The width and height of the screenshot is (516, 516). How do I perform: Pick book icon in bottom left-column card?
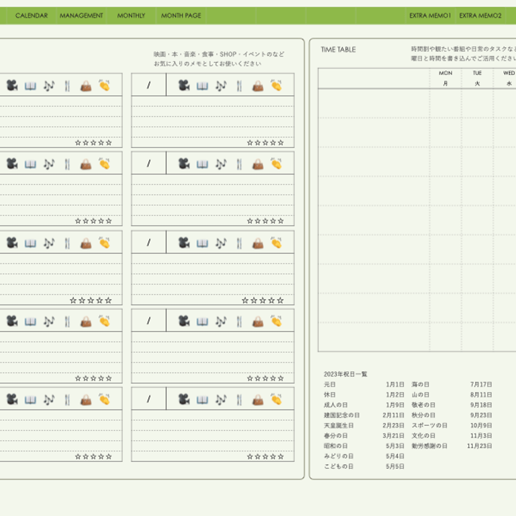point(30,400)
